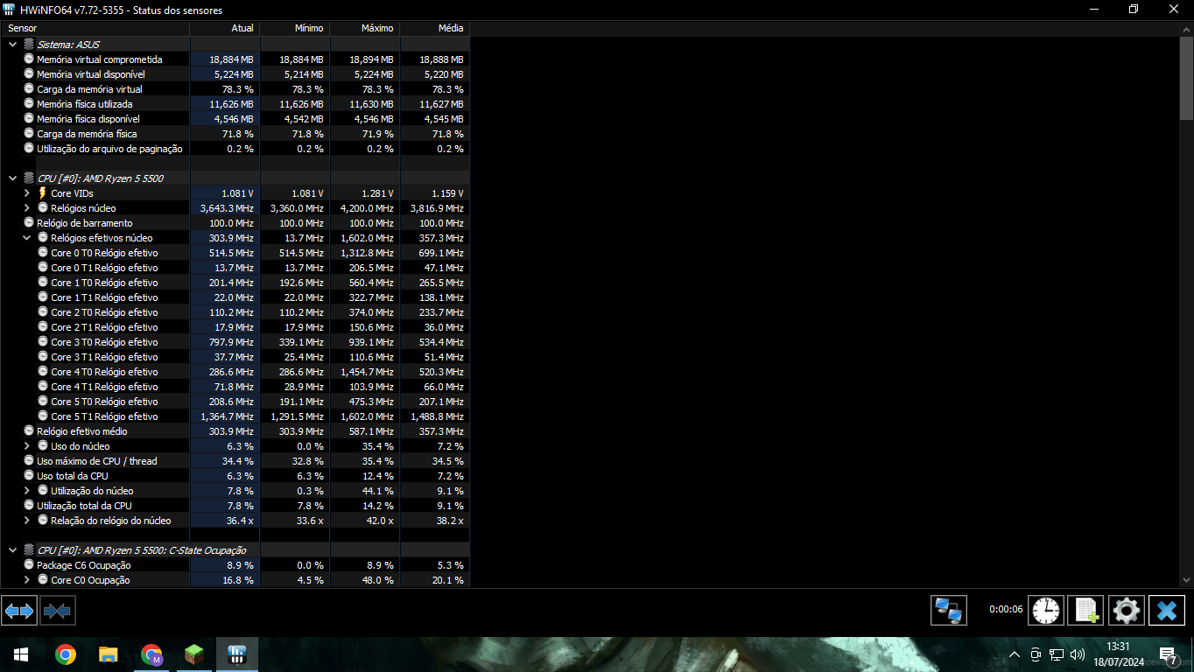Click the 1,364.7 MHz current value
1194x672 pixels.
tap(227, 416)
